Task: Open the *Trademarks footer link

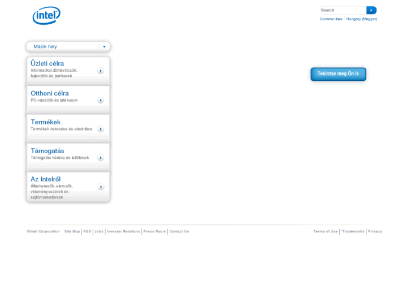Action: (x=353, y=232)
